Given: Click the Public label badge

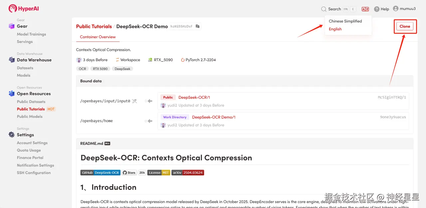Looking at the screenshot, I should pos(168,97).
